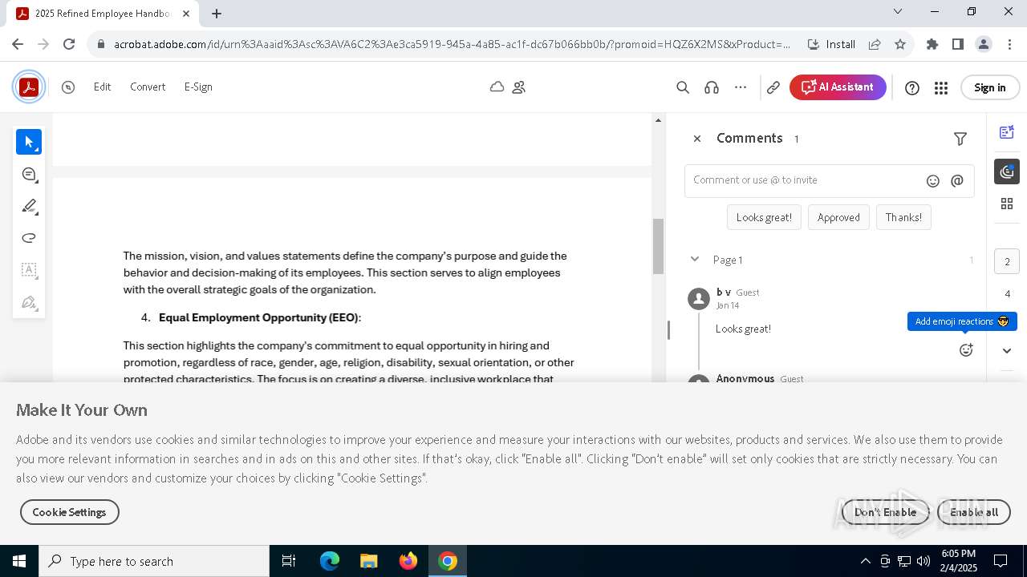Viewport: 1027px width, 577px height.
Task: Open the E-Sign menu
Action: [198, 87]
